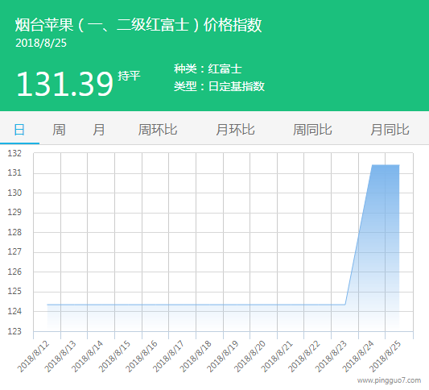Click the www.pingguo7.com watermark link
The image size is (429, 390).
tap(389, 380)
